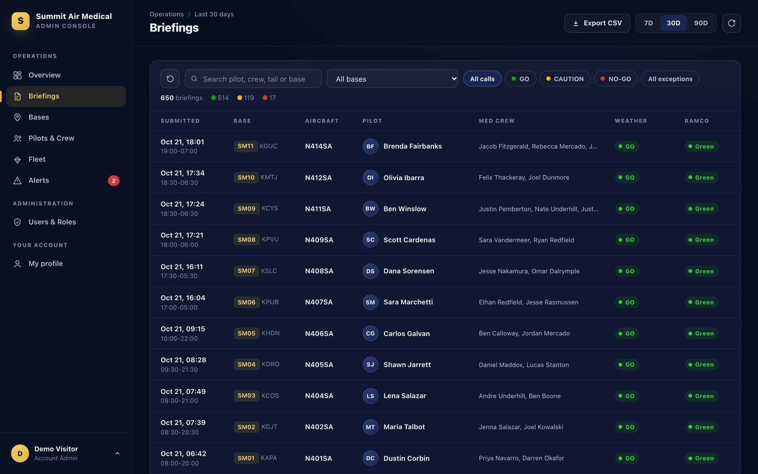Filter briefings by NO-GO calls
This screenshot has width=758, height=474.
[x=615, y=79]
